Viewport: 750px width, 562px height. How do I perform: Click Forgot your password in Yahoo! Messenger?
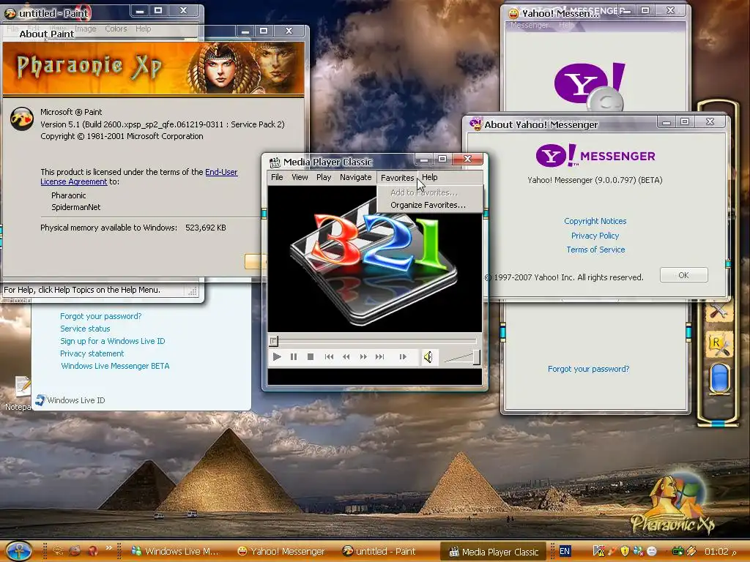coord(588,369)
